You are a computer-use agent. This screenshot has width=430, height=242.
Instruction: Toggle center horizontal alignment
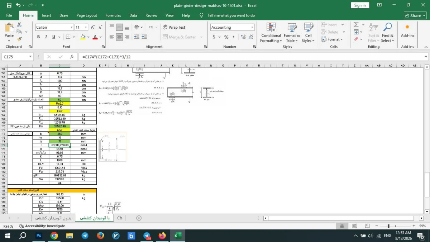click(119, 37)
